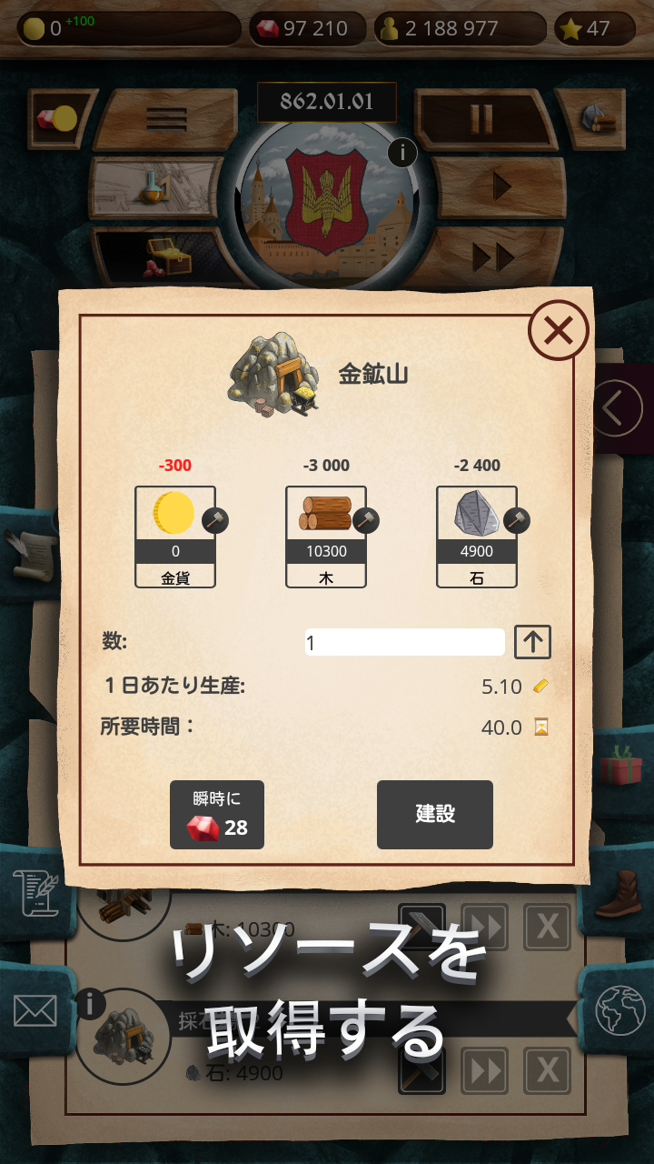Viewport: 654px width, 1164px height.
Task: Open the gems and coins exchange
Action: click(x=59, y=118)
